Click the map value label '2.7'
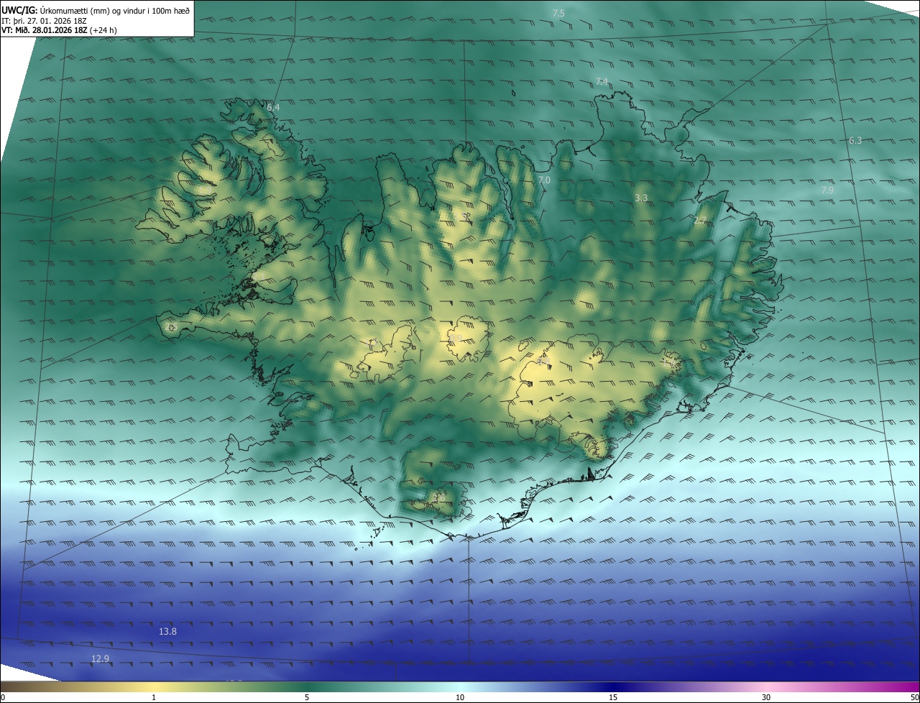 click(699, 220)
